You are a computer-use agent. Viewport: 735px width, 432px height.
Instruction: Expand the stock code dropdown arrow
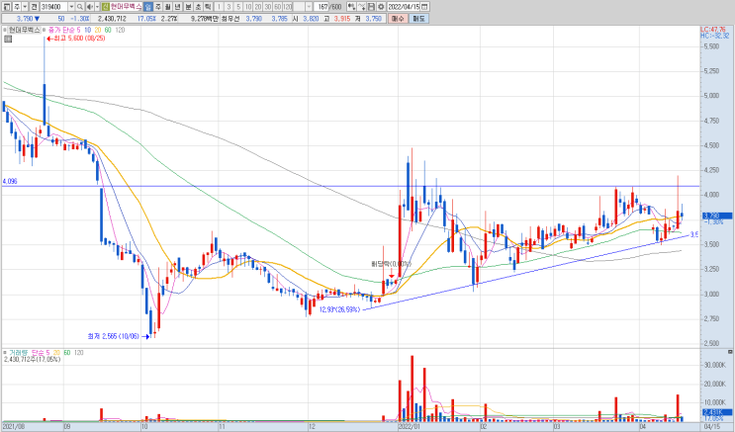[71, 7]
